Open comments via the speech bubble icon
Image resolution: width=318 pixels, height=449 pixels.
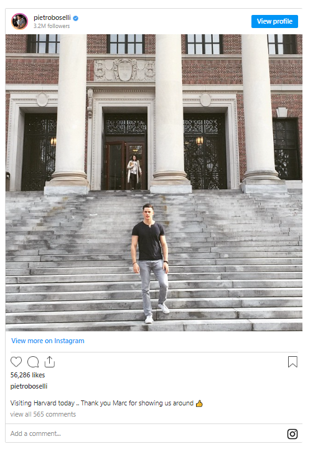(x=33, y=362)
